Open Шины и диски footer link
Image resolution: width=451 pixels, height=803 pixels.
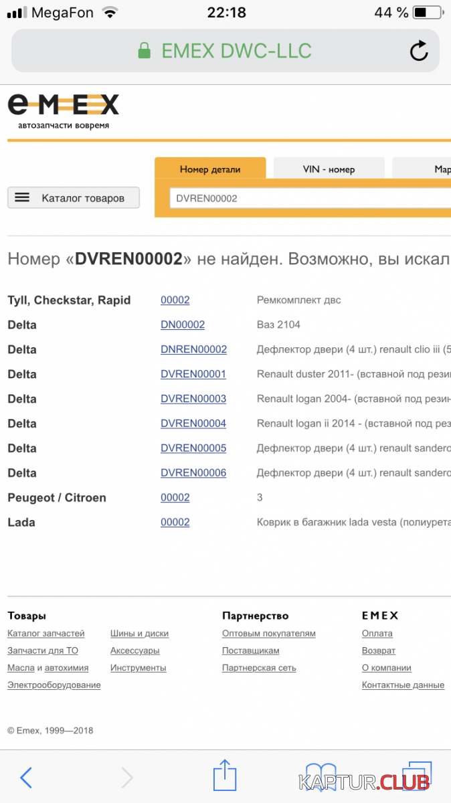(x=139, y=633)
